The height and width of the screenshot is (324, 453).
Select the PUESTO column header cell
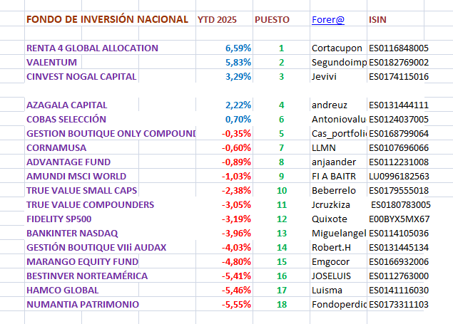(x=272, y=20)
